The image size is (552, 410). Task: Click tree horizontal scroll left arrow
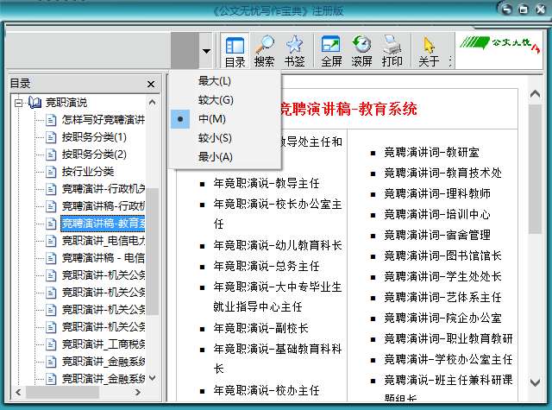pos(18,392)
